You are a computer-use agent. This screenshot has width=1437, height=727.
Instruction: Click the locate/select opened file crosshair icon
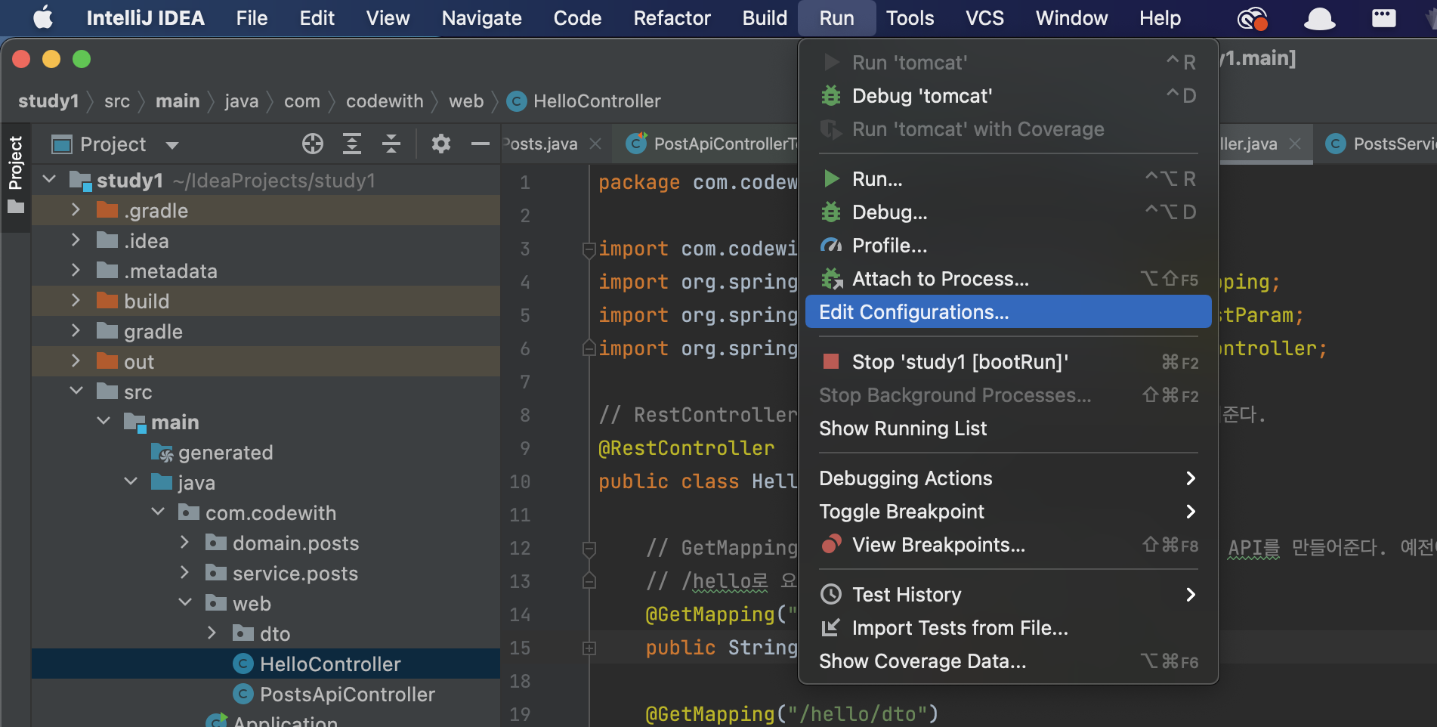click(x=312, y=144)
